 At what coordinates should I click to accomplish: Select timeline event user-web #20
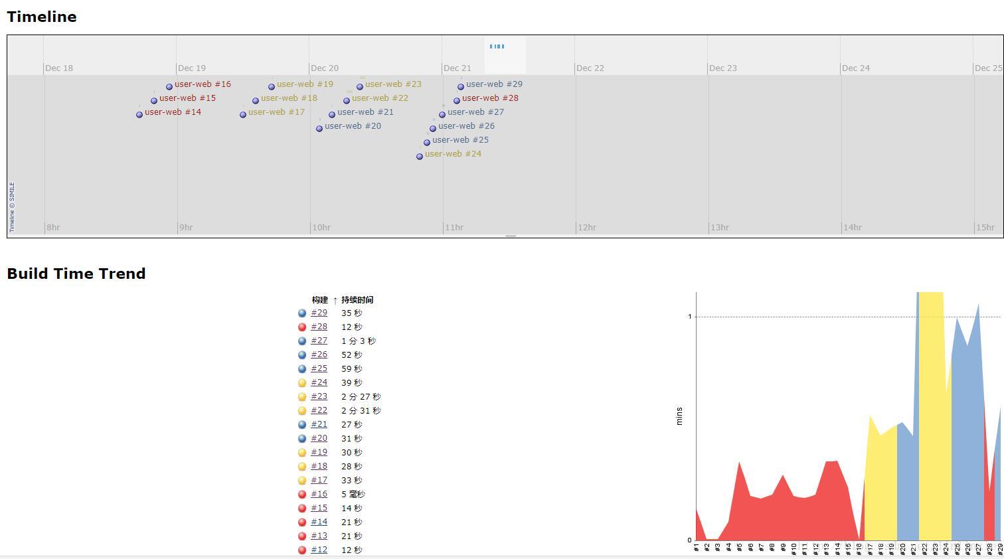(353, 126)
